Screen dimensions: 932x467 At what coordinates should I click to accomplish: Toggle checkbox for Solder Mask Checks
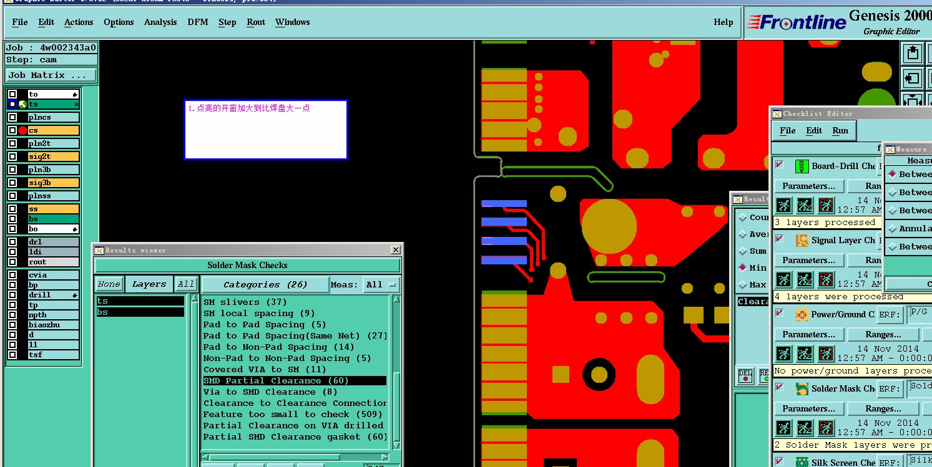(779, 387)
